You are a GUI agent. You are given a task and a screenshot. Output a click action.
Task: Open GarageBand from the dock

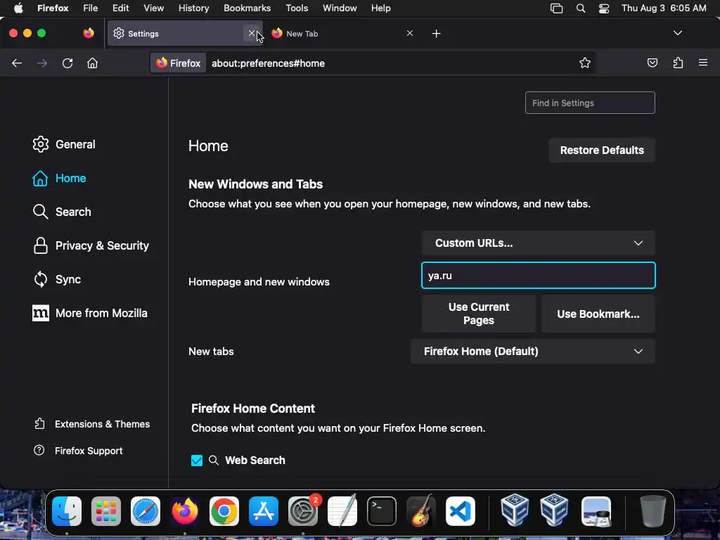click(421, 511)
